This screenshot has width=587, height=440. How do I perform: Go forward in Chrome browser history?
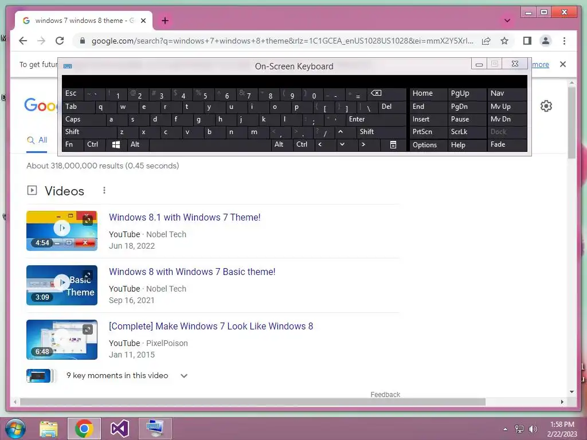(x=41, y=41)
